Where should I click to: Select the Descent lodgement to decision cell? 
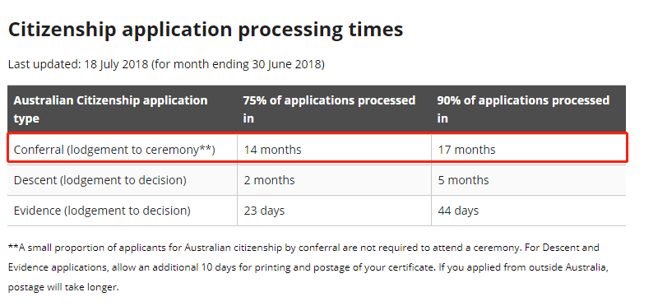(122, 180)
